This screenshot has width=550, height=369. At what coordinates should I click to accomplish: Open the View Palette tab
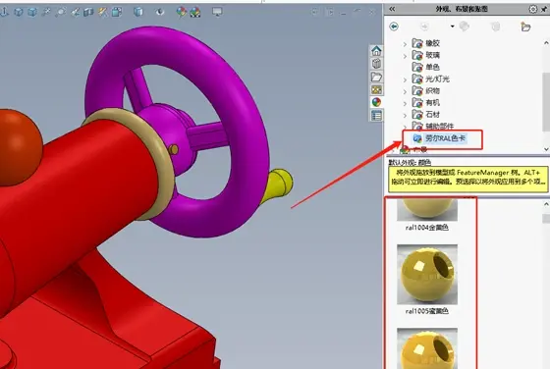[376, 89]
